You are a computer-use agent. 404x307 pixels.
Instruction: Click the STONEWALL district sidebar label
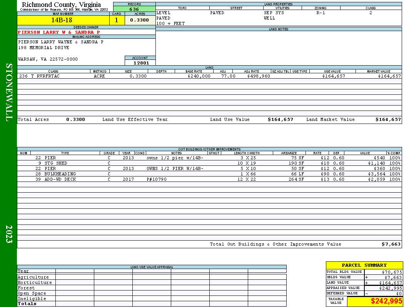pos(9,92)
